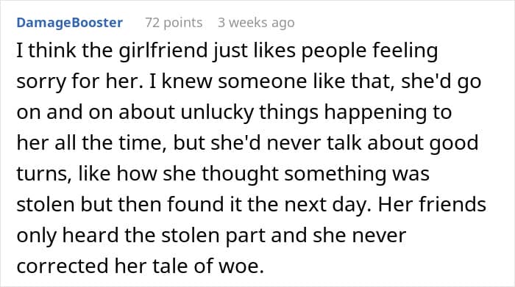Select the word unlucky in the comment
This screenshot has width=515, height=287.
click(x=217, y=112)
